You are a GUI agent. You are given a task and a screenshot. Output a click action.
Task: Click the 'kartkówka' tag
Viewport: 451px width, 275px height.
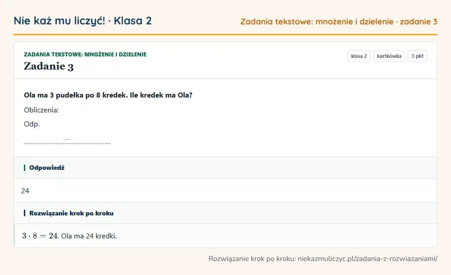pos(389,56)
